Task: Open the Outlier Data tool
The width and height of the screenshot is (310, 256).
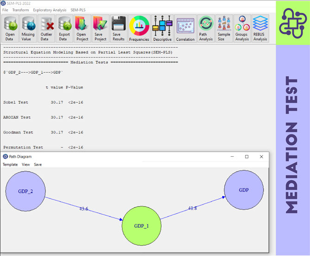Action: [x=46, y=28]
